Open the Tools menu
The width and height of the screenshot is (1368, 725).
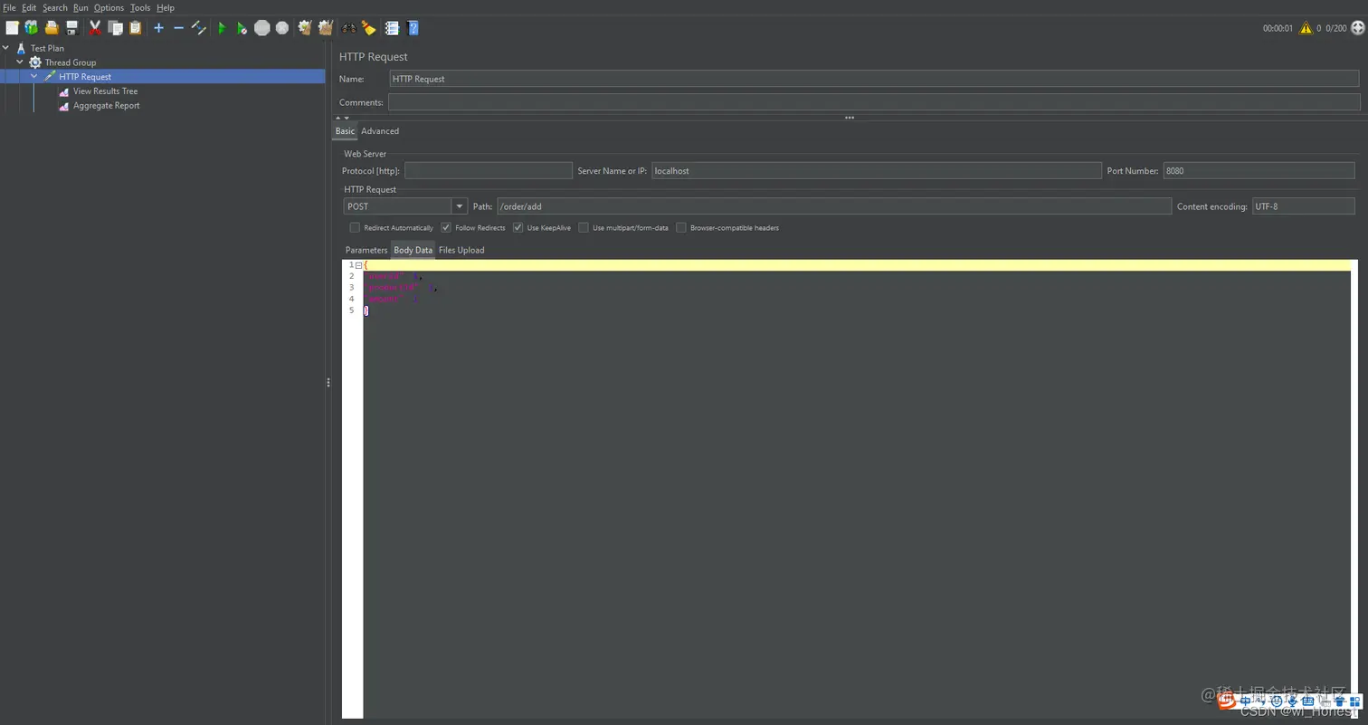140,7
